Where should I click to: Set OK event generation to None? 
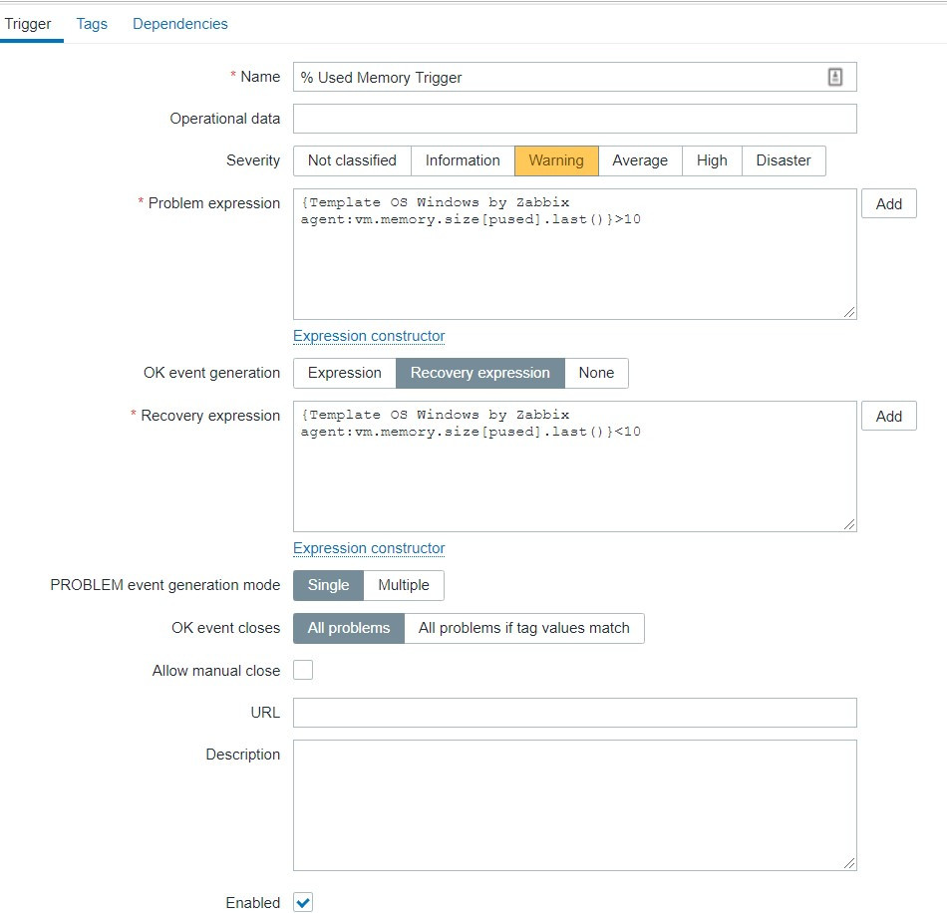(x=596, y=373)
